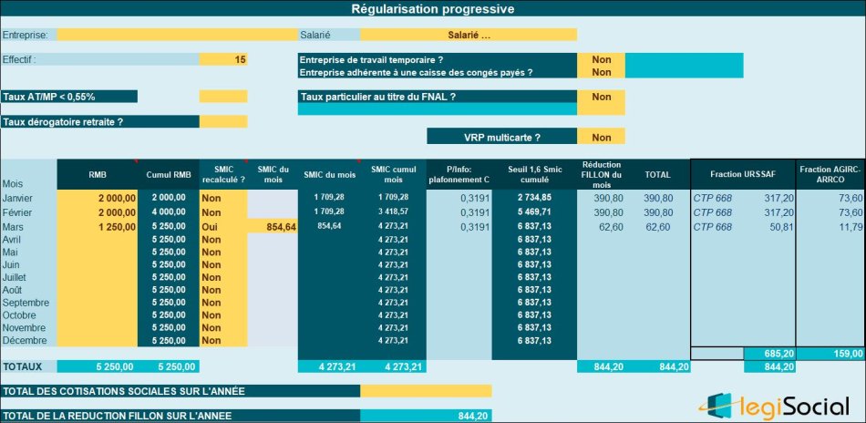Click Janvier RMB cell 2 000,00
This screenshot has height=423, width=866.
(x=98, y=198)
